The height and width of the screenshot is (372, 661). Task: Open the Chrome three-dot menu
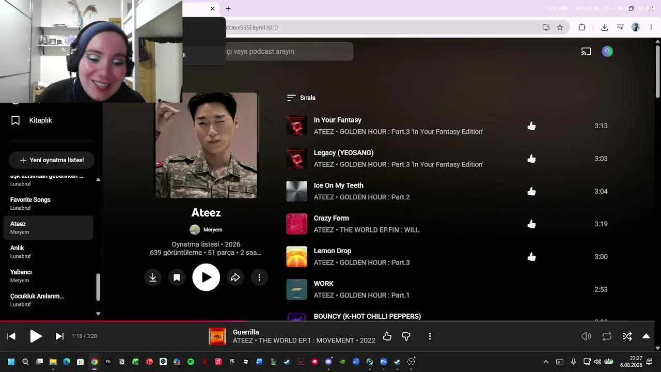tap(651, 27)
